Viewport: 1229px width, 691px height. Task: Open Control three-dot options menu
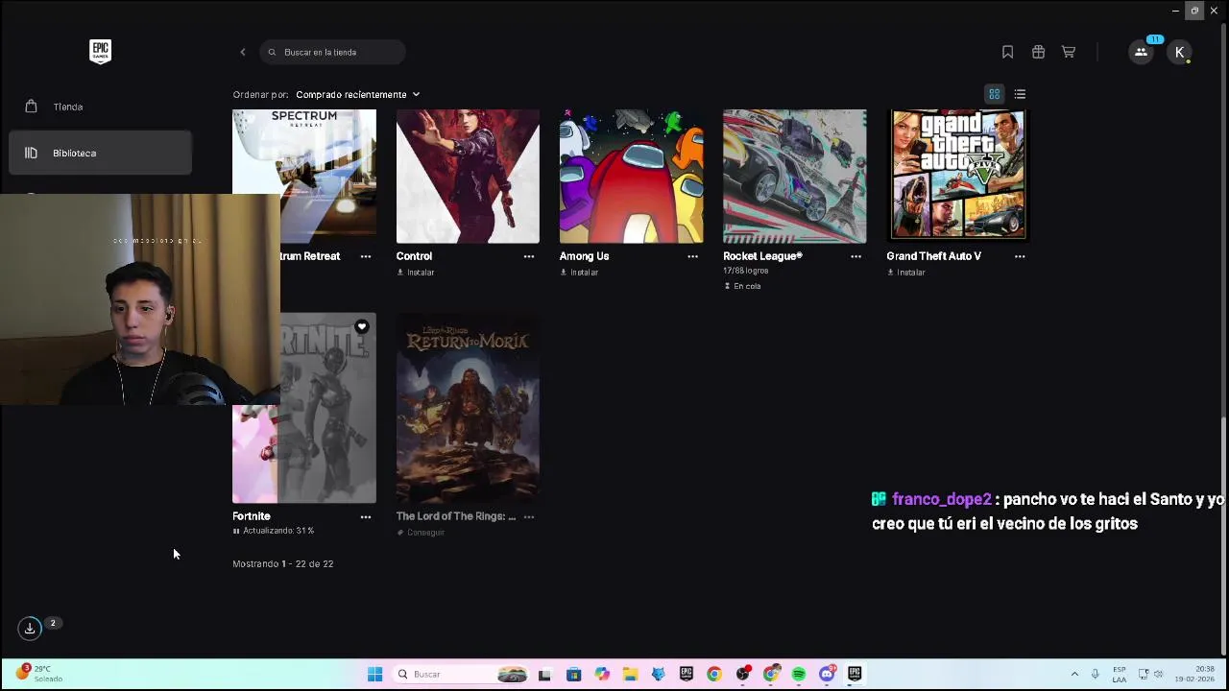tap(529, 256)
